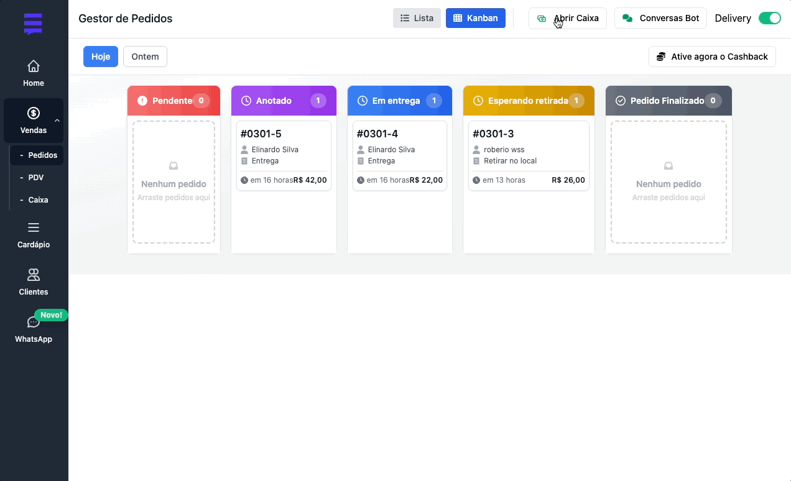Open Conversas Bot
791x481 pixels.
(660, 18)
